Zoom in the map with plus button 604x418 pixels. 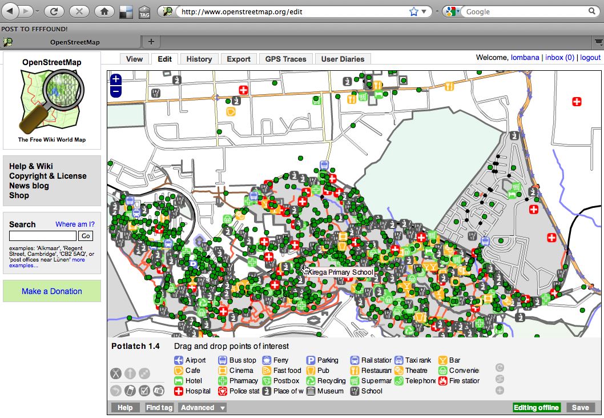click(116, 79)
